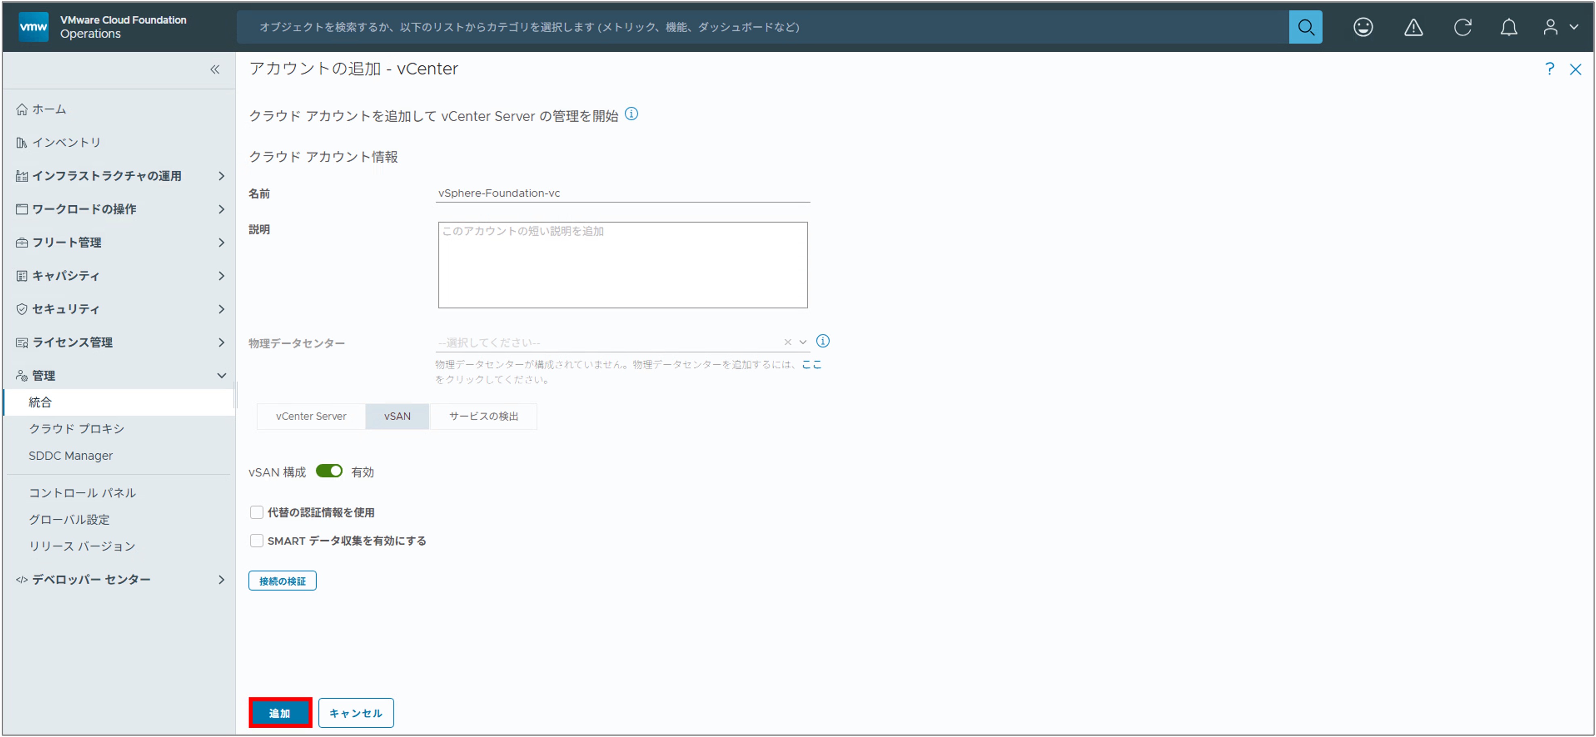Click the ホーム home icon
Viewport: 1596px width, 737px height.
pos(22,109)
